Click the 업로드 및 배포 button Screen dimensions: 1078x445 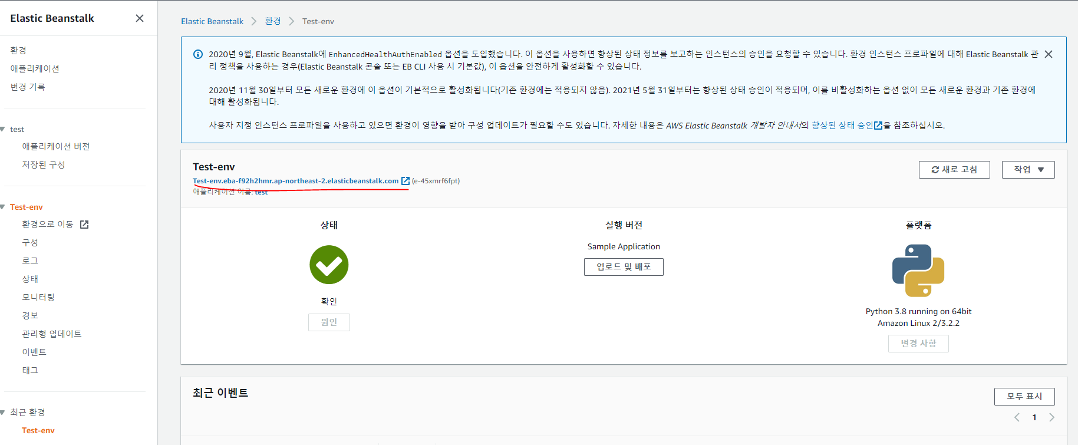click(624, 267)
